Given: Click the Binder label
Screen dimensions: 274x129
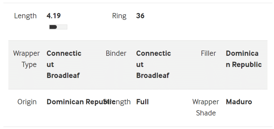Looking at the screenshot, I should [116, 53].
